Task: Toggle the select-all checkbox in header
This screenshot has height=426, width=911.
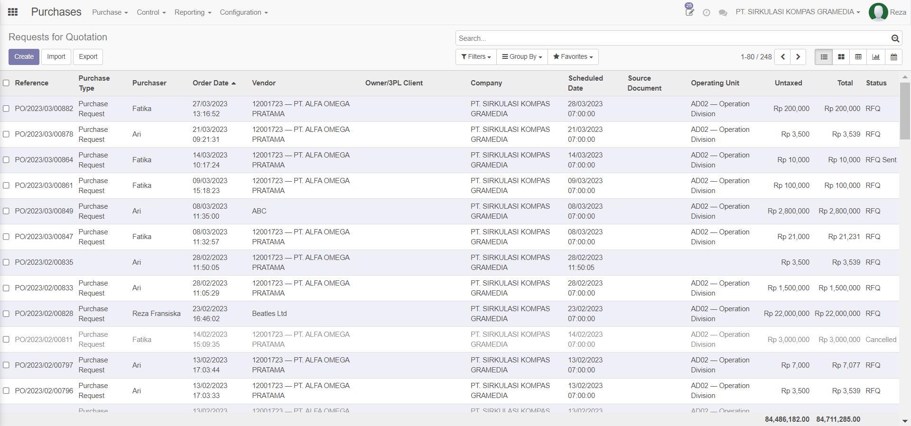Action: [x=6, y=83]
